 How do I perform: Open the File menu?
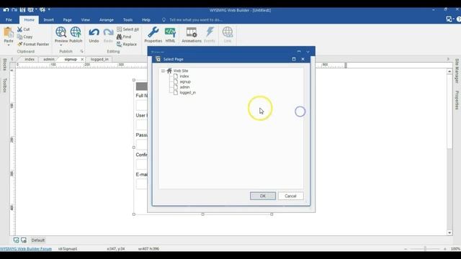tap(9, 19)
